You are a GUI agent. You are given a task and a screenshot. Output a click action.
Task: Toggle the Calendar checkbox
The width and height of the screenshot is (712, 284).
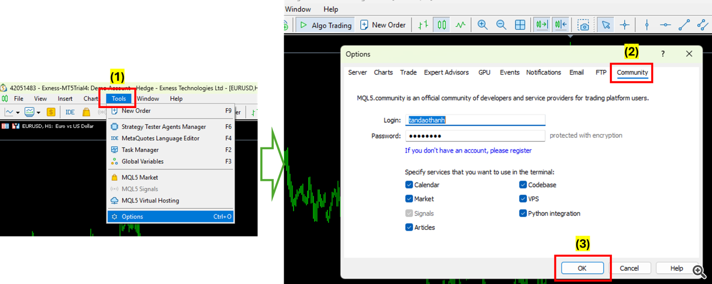point(409,185)
